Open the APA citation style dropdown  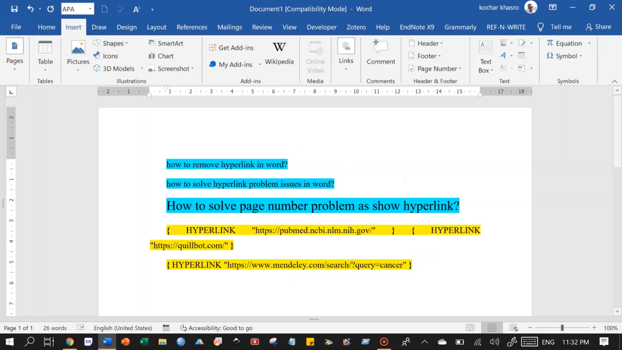[x=90, y=9]
